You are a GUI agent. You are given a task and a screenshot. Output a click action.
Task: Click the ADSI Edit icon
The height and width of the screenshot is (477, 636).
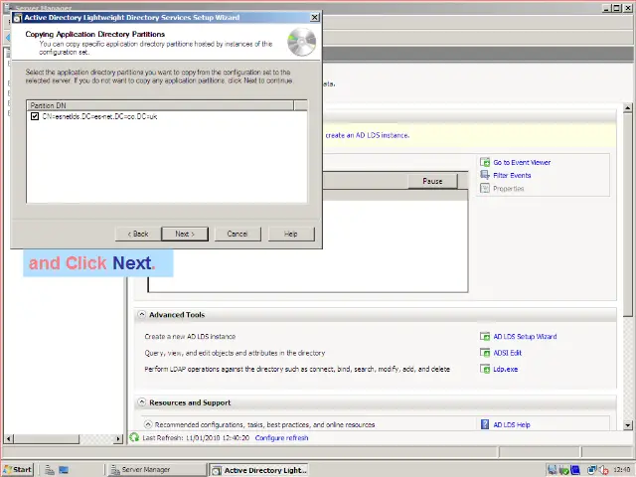point(485,353)
